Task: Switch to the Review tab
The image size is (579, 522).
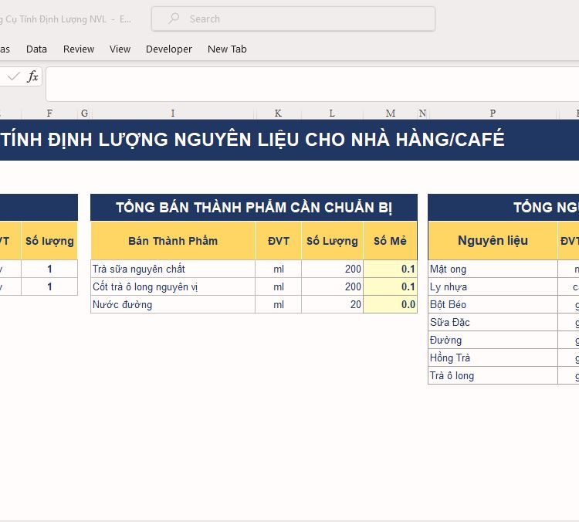Action: point(79,49)
